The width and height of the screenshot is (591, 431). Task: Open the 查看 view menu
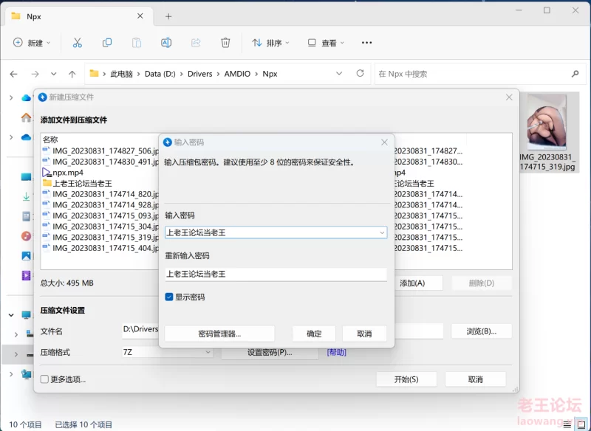(327, 43)
